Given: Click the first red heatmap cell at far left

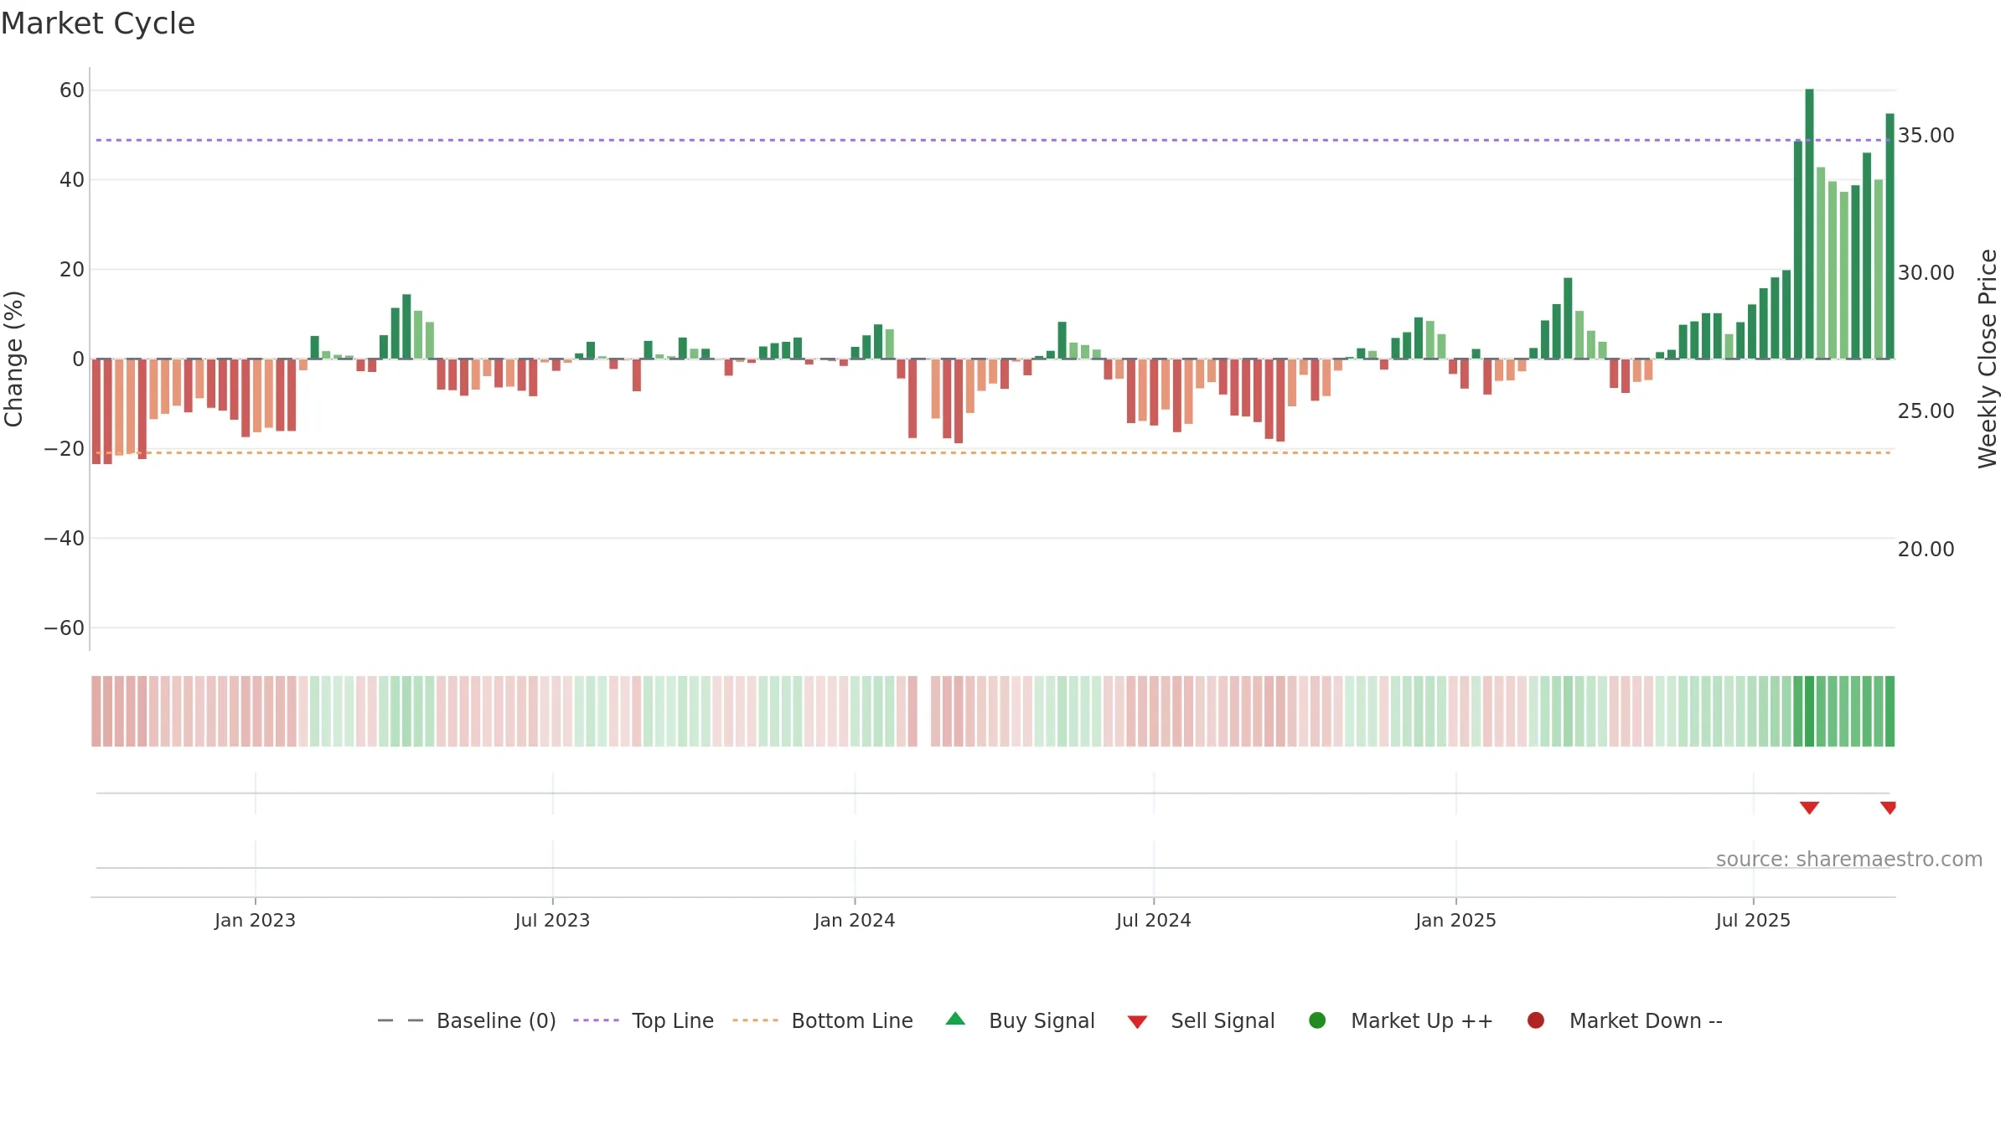Looking at the screenshot, I should click(96, 711).
